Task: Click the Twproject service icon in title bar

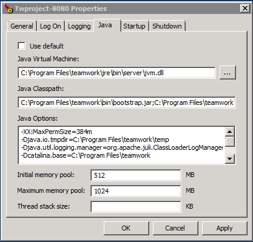Action: (x=8, y=8)
